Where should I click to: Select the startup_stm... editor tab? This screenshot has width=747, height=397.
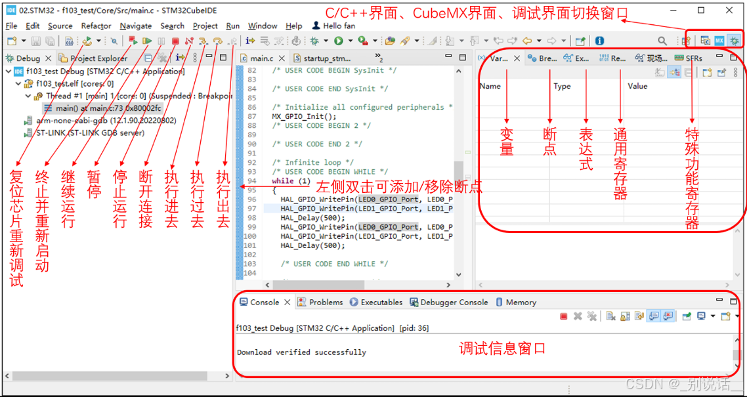pos(322,58)
